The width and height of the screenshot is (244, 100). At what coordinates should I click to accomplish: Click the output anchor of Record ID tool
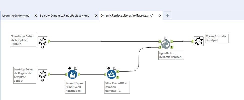(x=79, y=74)
